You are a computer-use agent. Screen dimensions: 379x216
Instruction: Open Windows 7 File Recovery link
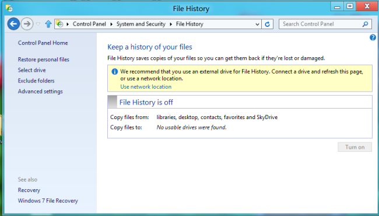pos(48,201)
